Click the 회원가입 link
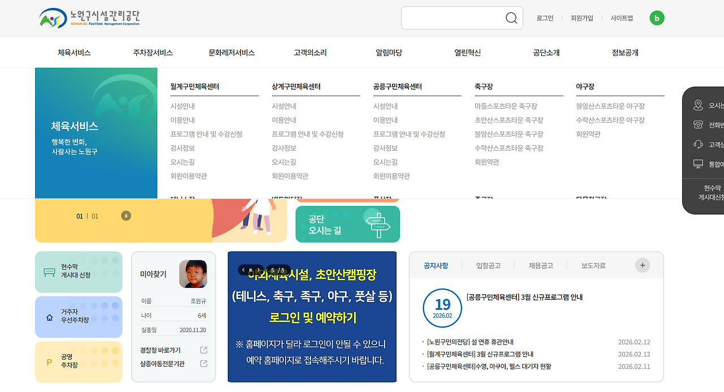This screenshot has height=392, width=724. pos(582,18)
